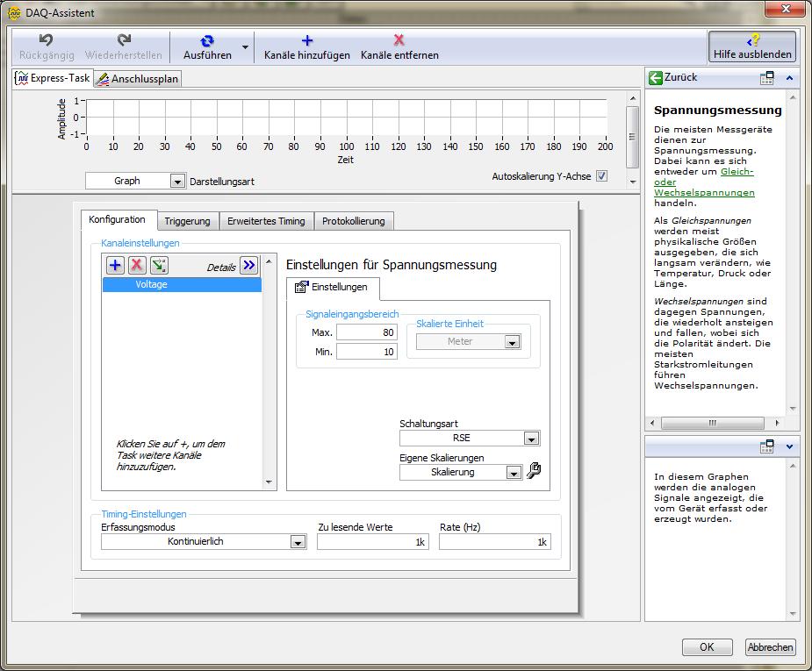Click red X delete channel icon in Kanaleinstellungen
812x671 pixels.
click(137, 266)
